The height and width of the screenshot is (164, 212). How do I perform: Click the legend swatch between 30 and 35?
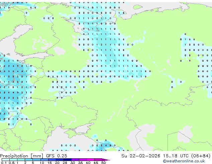pyautogui.click(x=75, y=160)
